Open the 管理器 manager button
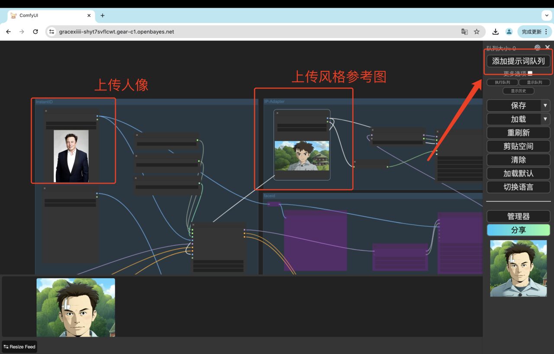554x354 pixels. tap(518, 216)
